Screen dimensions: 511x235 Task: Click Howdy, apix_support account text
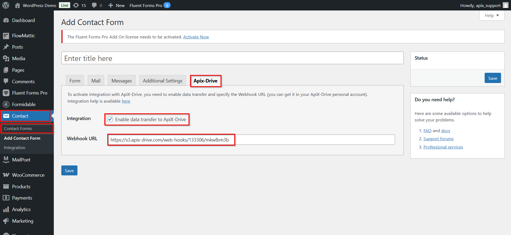[x=480, y=5]
